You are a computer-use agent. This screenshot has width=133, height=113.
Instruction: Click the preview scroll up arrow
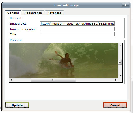(x=120, y=45)
